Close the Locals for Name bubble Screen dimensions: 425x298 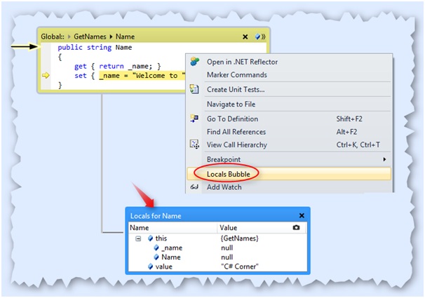click(302, 216)
